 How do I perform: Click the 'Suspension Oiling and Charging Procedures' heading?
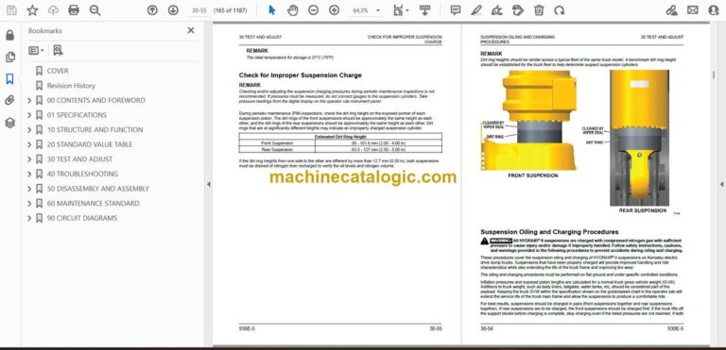pyautogui.click(x=549, y=232)
